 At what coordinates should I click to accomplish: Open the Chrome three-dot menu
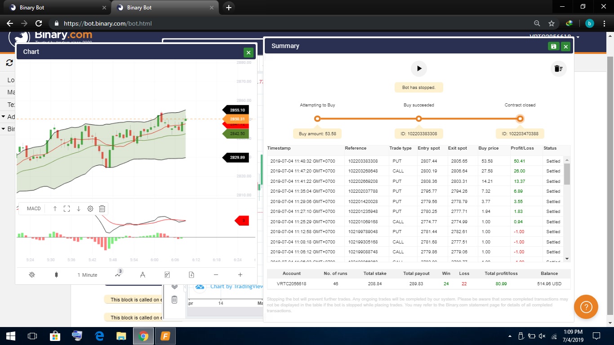tap(604, 23)
